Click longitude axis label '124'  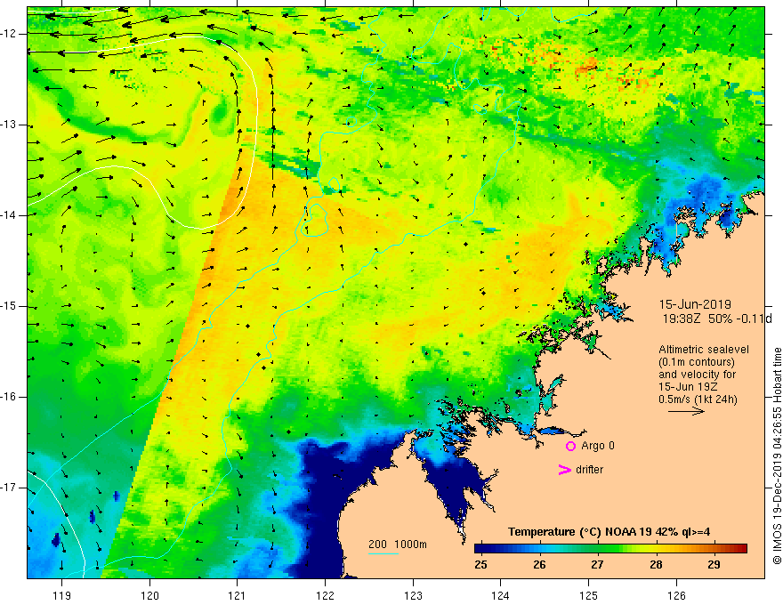tap(500, 595)
